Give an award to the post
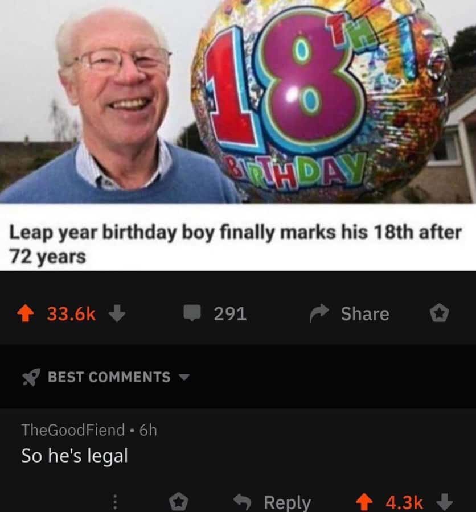The image size is (476, 512). [x=439, y=313]
